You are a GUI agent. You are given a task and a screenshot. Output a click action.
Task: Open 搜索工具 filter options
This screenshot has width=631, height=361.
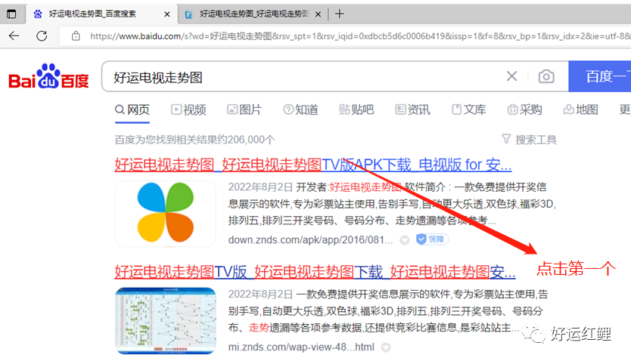click(x=529, y=140)
